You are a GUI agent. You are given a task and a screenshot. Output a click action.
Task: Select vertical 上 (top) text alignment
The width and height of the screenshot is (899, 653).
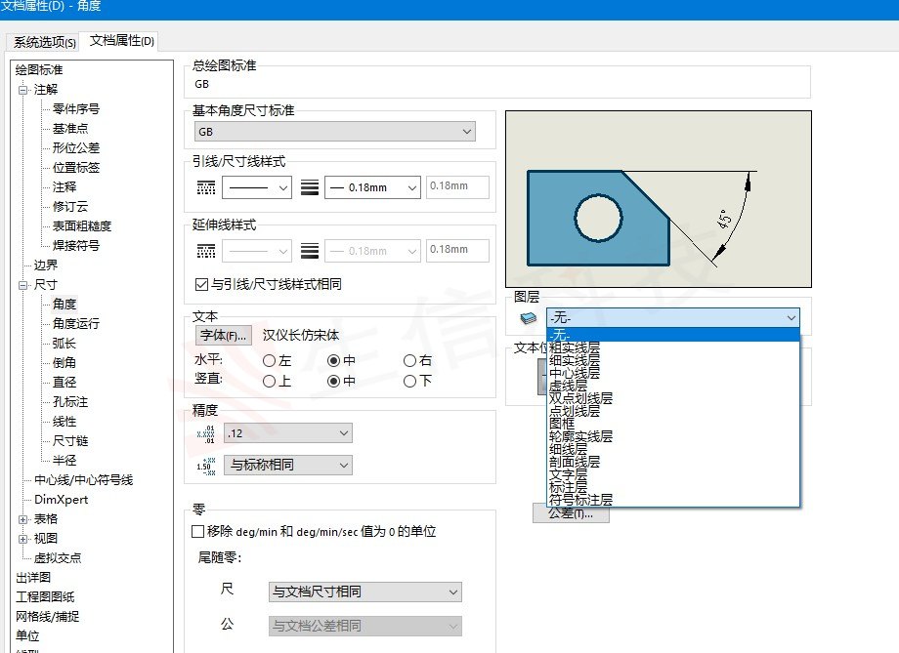coord(269,381)
